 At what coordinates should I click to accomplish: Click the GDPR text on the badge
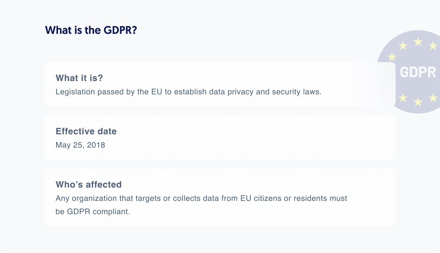point(418,72)
